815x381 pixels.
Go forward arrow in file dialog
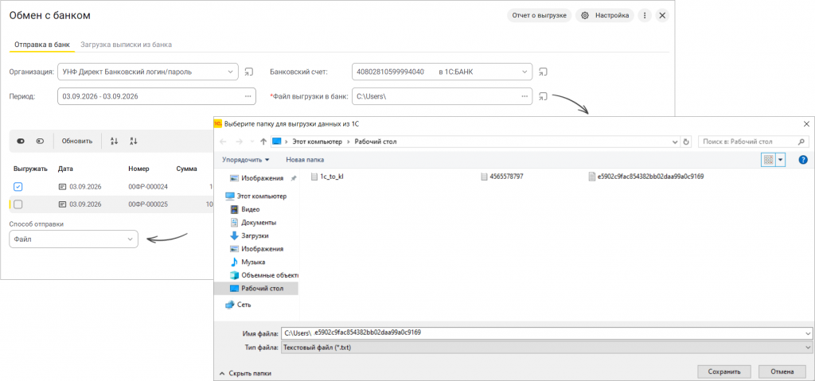pyautogui.click(x=240, y=142)
